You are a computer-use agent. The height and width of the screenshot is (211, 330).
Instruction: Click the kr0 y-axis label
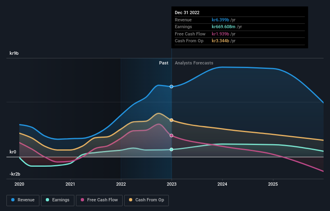(13, 152)
